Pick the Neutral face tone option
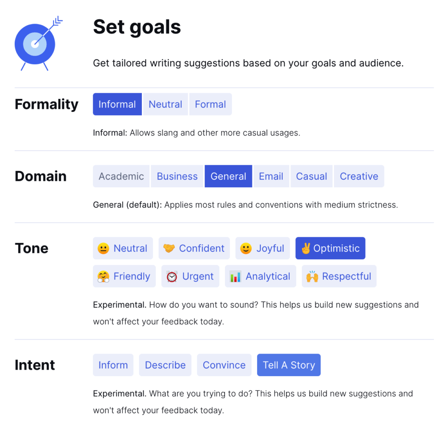This screenshot has height=423, width=444. [x=123, y=248]
